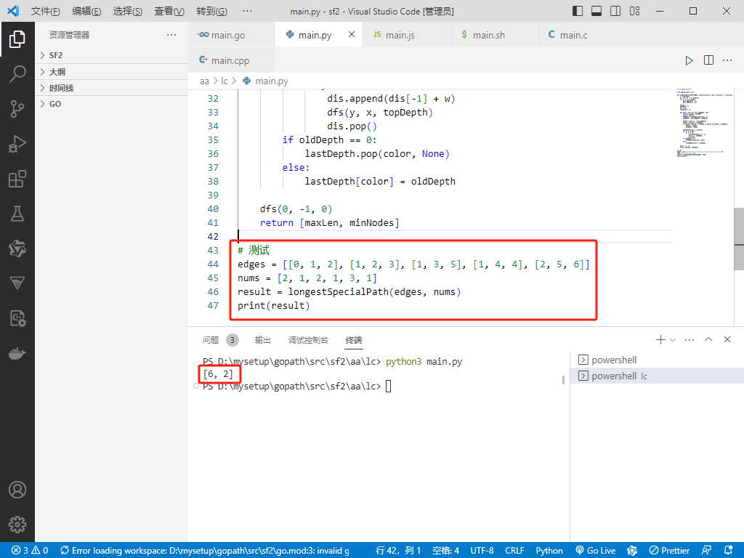
Task: Customize layout icon in title bar
Action: (634, 11)
